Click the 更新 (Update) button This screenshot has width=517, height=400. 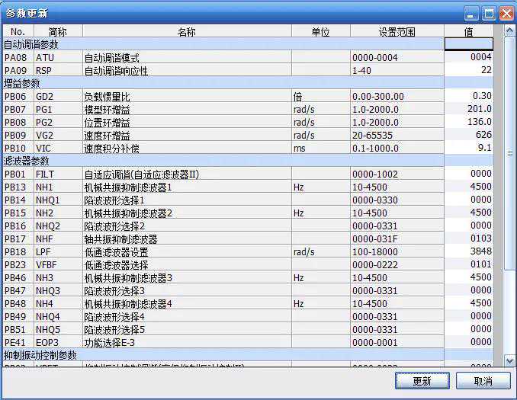422,381
